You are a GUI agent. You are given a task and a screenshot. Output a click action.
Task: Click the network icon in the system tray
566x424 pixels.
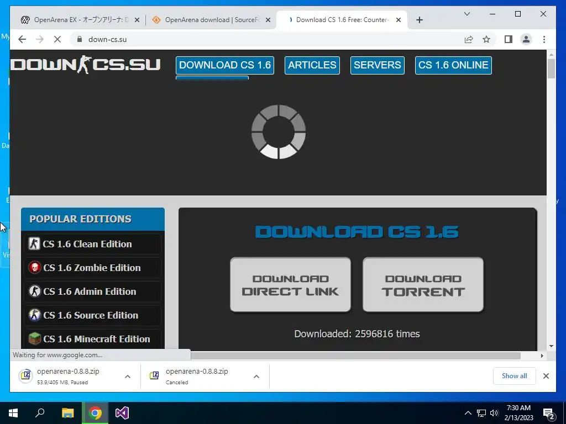coord(481,413)
